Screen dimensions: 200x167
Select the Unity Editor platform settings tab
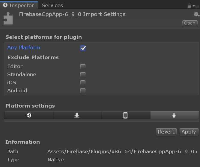click(29, 115)
